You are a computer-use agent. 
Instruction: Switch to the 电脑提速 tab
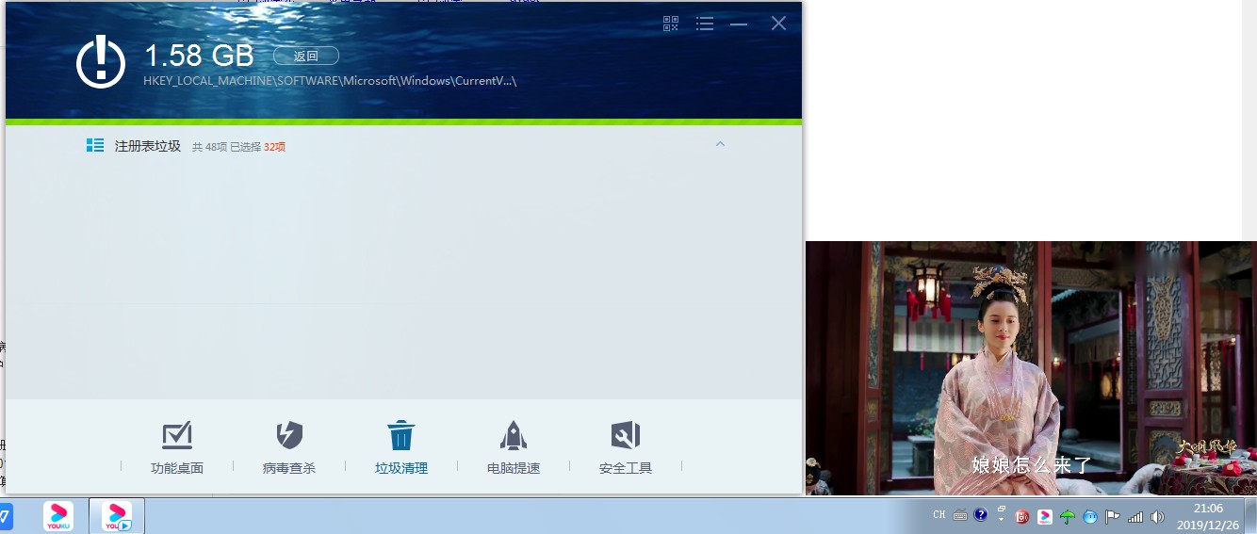pyautogui.click(x=514, y=447)
